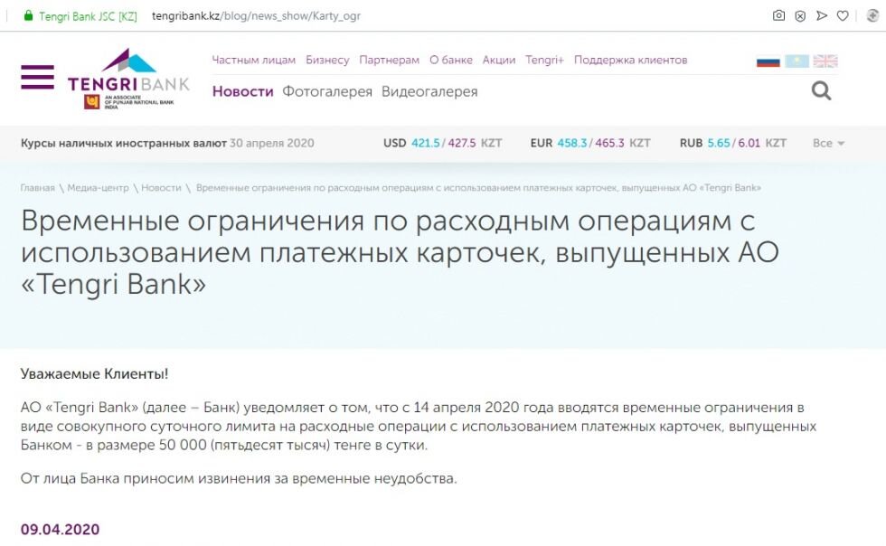Click the USD rate 421.5/427.5
The image size is (886, 546).
click(x=443, y=143)
